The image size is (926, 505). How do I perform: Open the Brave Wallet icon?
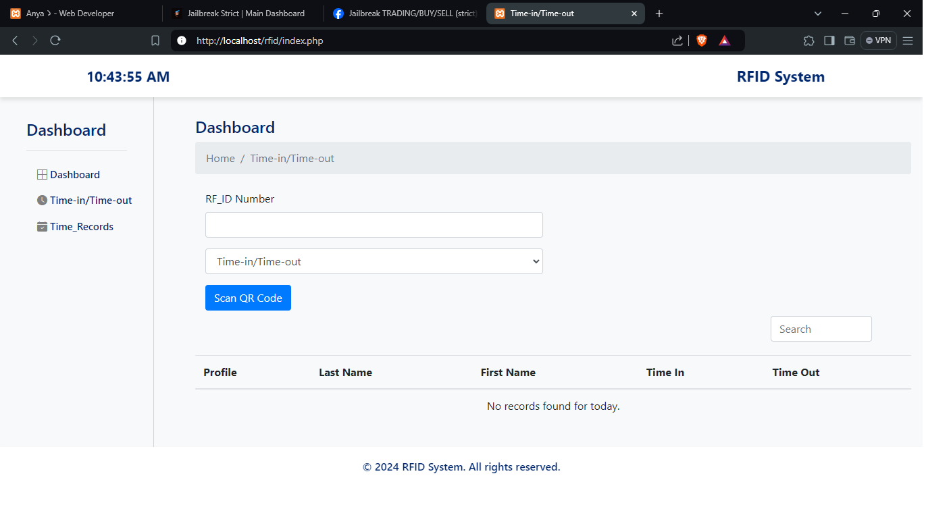pyautogui.click(x=850, y=41)
